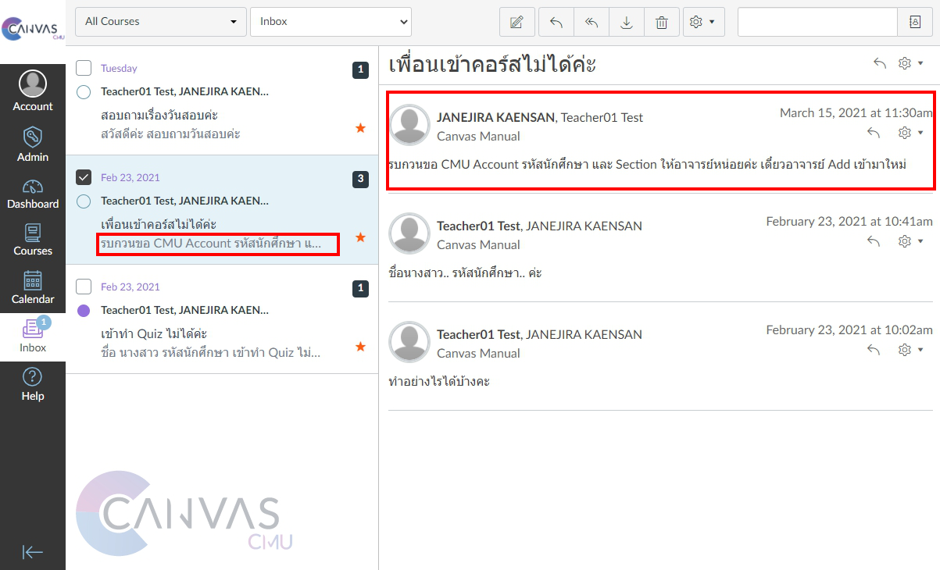
Task: Click the recipient search input field
Action: click(x=817, y=22)
